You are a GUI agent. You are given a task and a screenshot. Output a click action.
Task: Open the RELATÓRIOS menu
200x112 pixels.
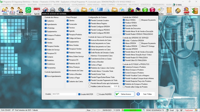pos(135,5)
